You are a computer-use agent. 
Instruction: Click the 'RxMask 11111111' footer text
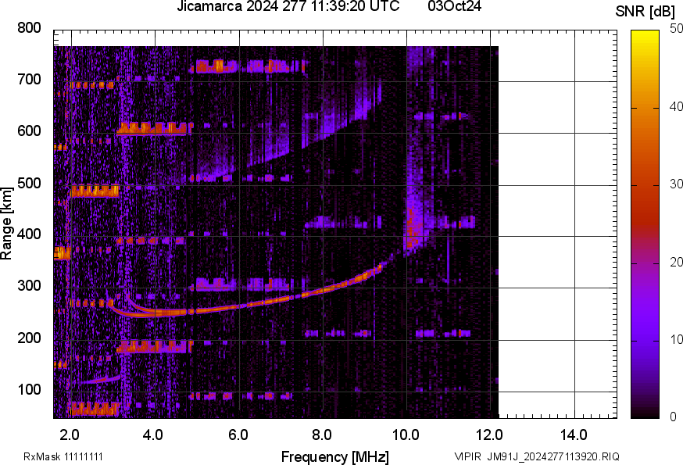(63, 456)
